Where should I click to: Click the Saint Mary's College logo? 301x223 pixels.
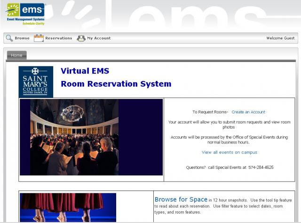pos(36,82)
